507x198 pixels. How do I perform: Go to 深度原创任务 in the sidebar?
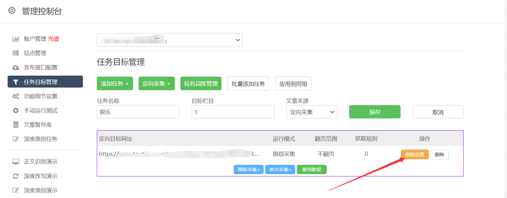click(40, 139)
